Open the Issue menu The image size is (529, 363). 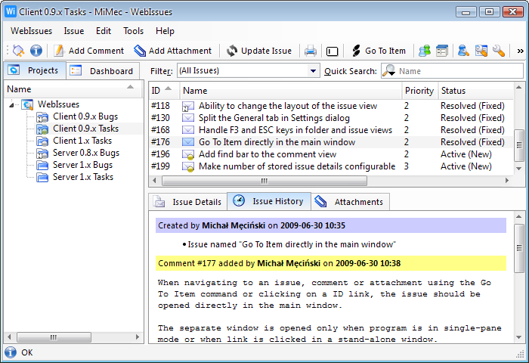click(74, 31)
